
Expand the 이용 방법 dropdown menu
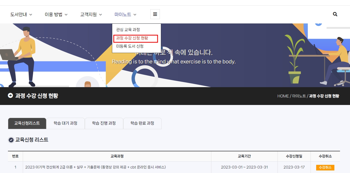point(56,15)
